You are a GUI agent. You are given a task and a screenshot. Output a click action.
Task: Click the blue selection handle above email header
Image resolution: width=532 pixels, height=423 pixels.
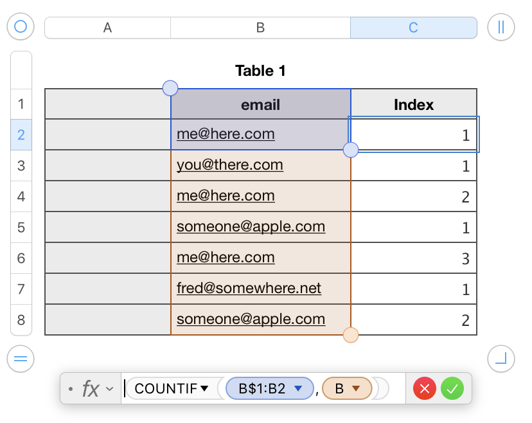coord(170,88)
